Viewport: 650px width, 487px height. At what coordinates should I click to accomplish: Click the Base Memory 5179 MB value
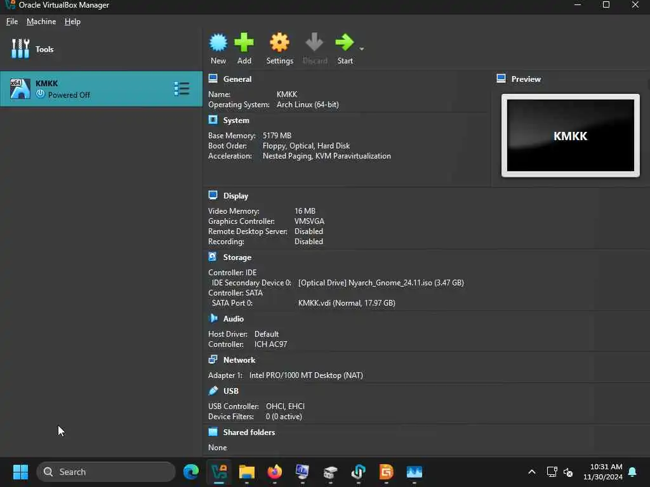tap(277, 136)
